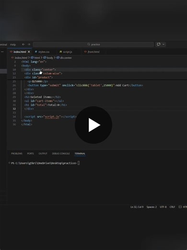Go forward with the right arrow
The width and height of the screenshot is (187, 250).
tap(29, 44)
